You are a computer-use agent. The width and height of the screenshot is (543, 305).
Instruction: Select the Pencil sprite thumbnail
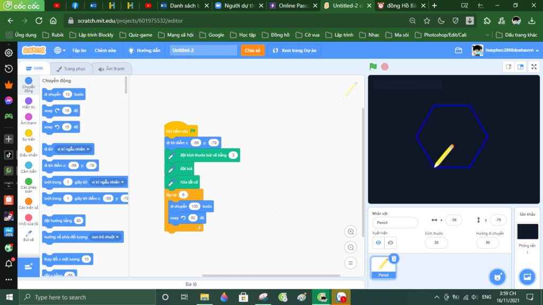click(x=383, y=267)
